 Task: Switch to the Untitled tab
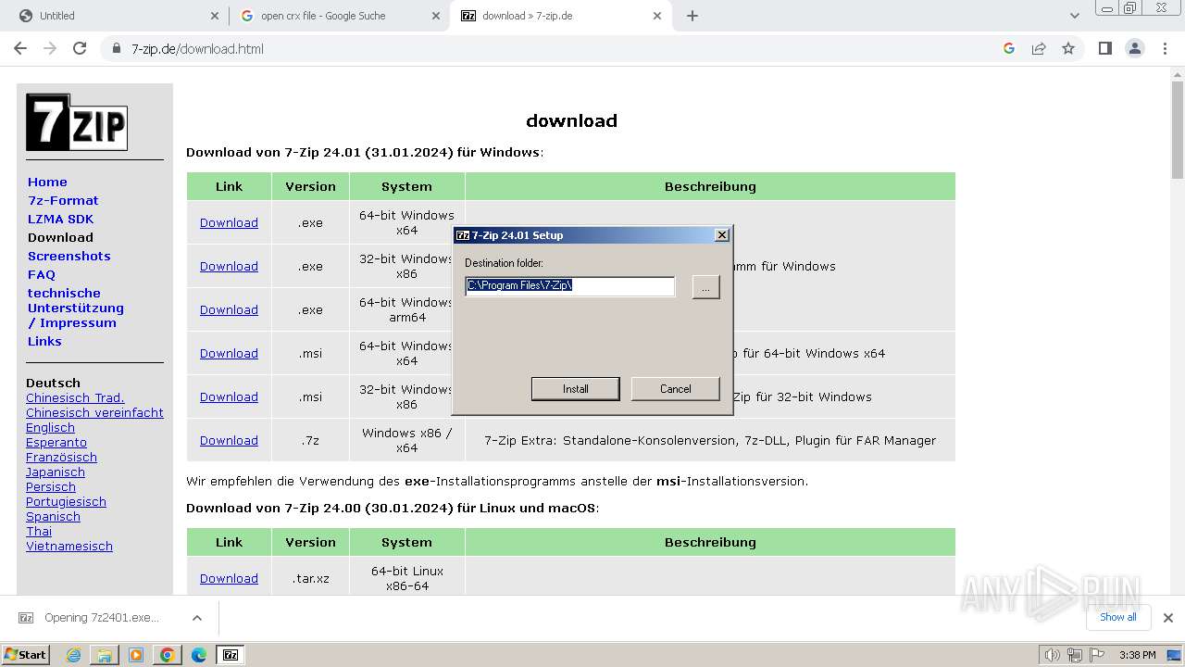[x=118, y=16]
